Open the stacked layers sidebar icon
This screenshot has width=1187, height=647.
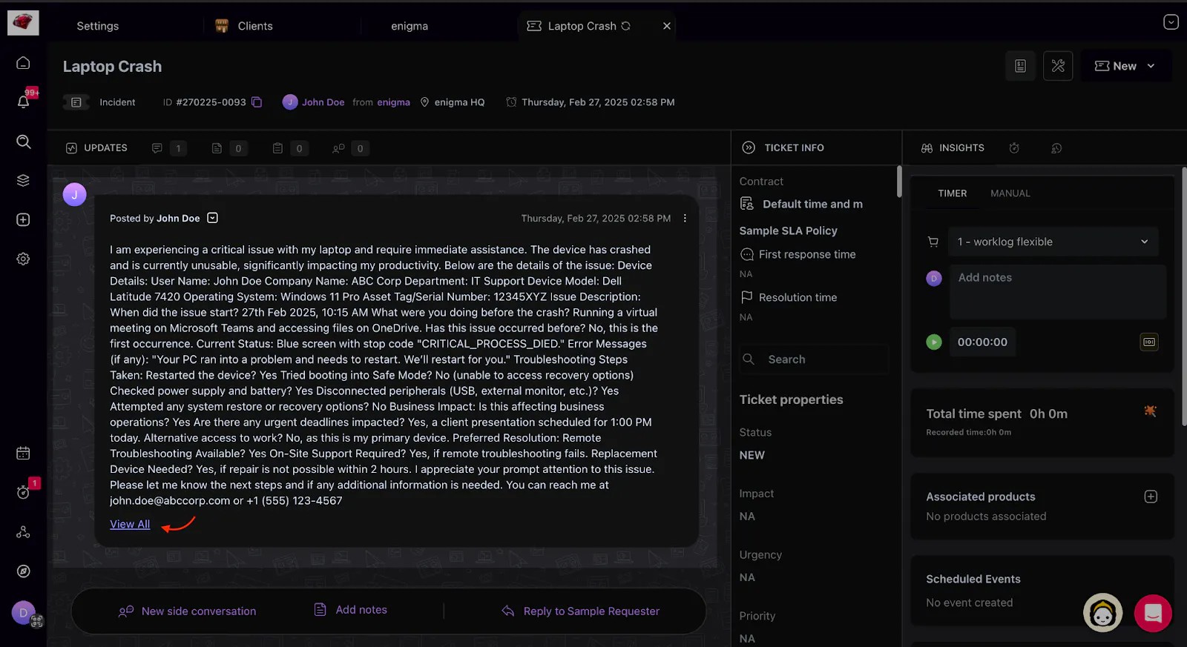[23, 180]
